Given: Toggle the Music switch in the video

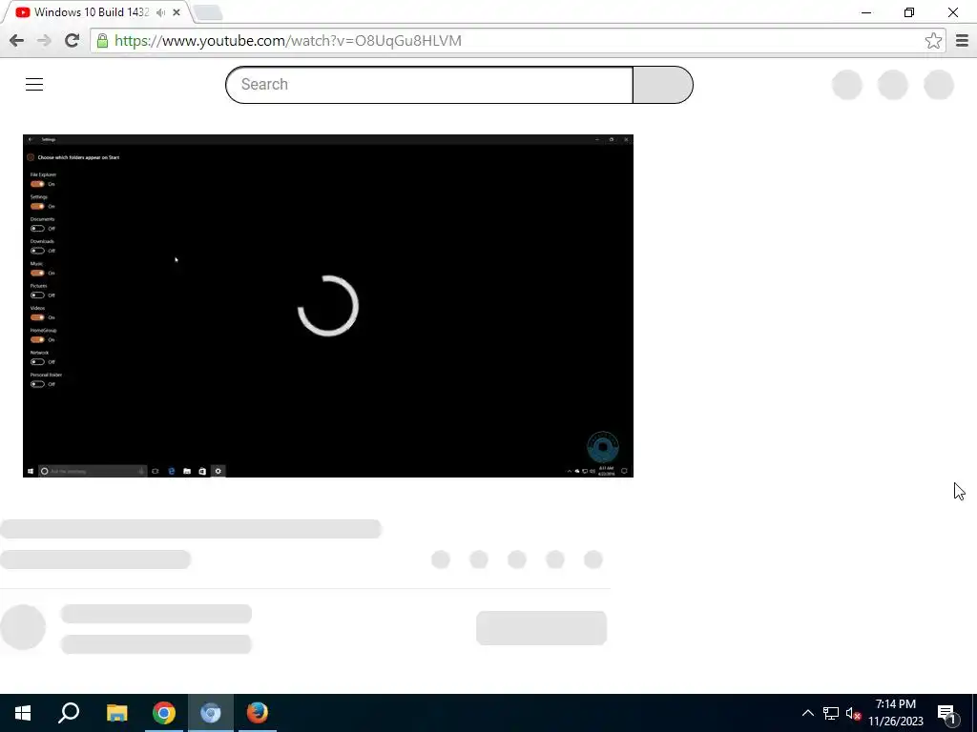Looking at the screenshot, I should (x=37, y=273).
